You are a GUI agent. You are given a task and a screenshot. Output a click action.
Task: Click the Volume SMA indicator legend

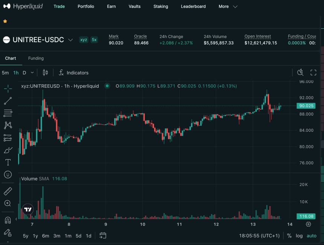[35, 179]
